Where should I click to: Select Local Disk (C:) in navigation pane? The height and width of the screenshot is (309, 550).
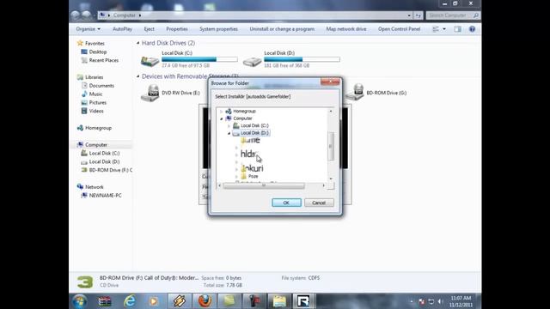pos(104,153)
